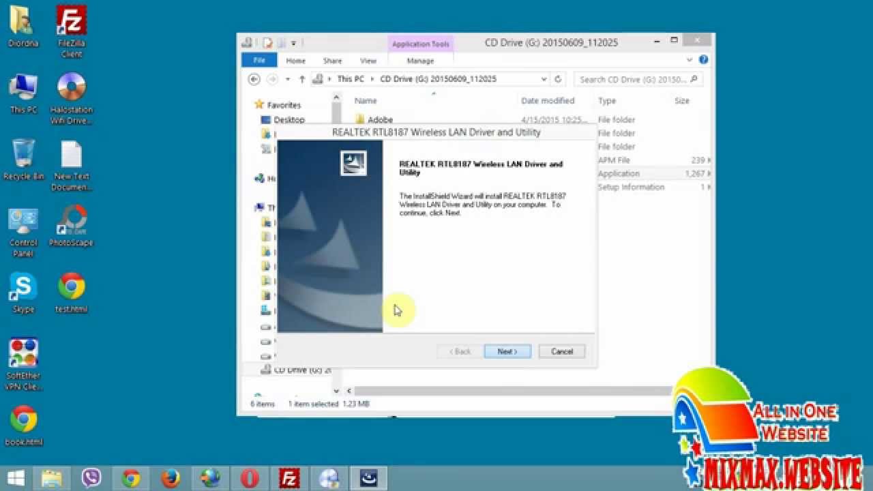Sort files by Date modified column

point(548,101)
